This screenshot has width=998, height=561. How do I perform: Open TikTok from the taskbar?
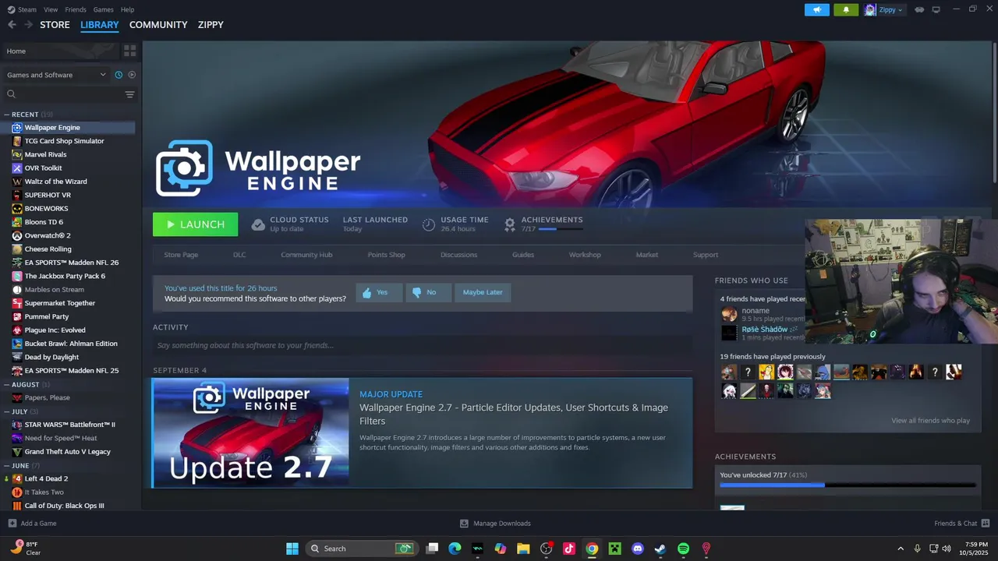tap(569, 549)
